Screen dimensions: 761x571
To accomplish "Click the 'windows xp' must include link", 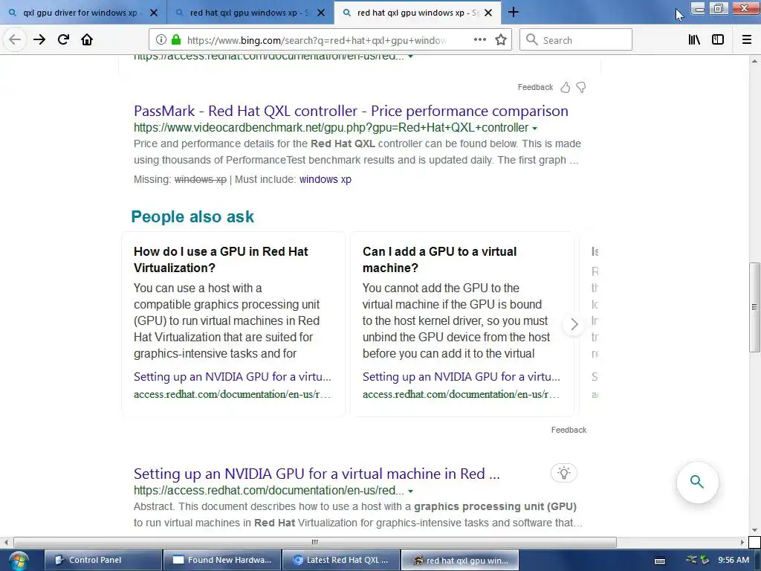I will tap(326, 179).
